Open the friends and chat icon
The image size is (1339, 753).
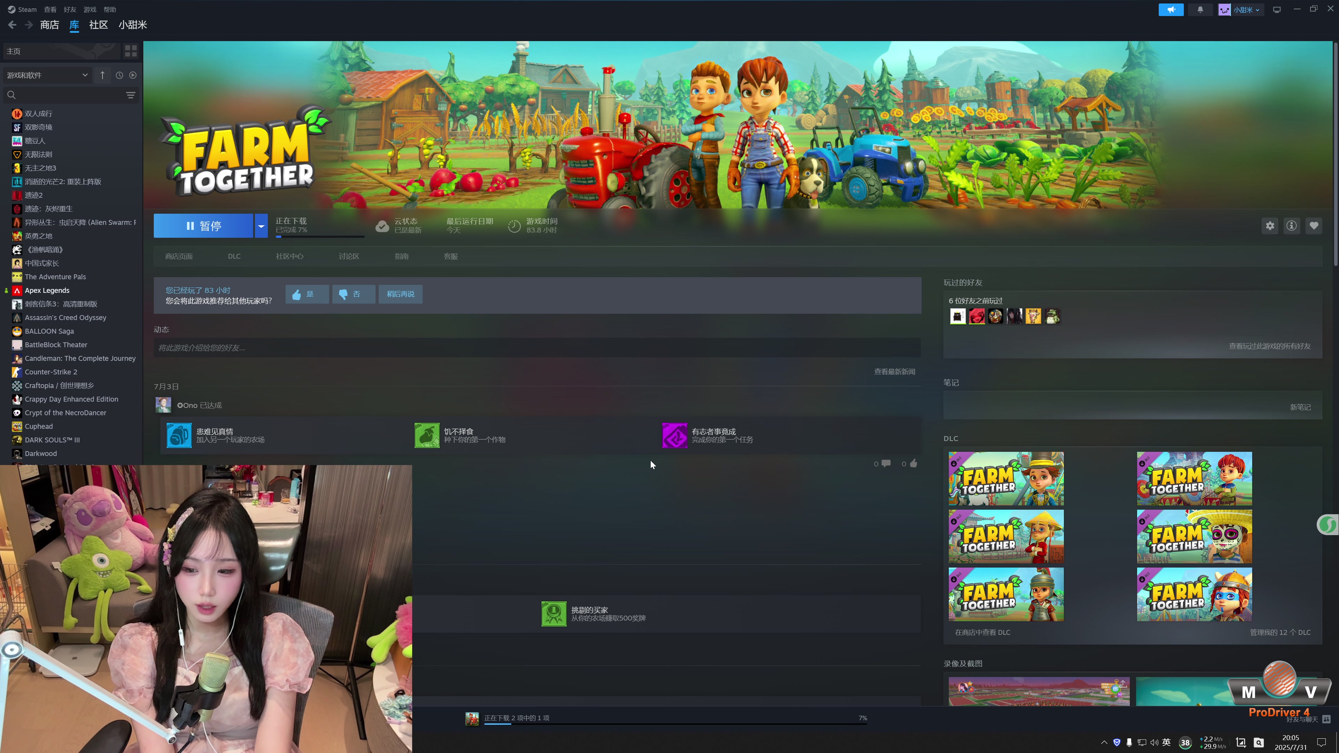(x=1326, y=719)
